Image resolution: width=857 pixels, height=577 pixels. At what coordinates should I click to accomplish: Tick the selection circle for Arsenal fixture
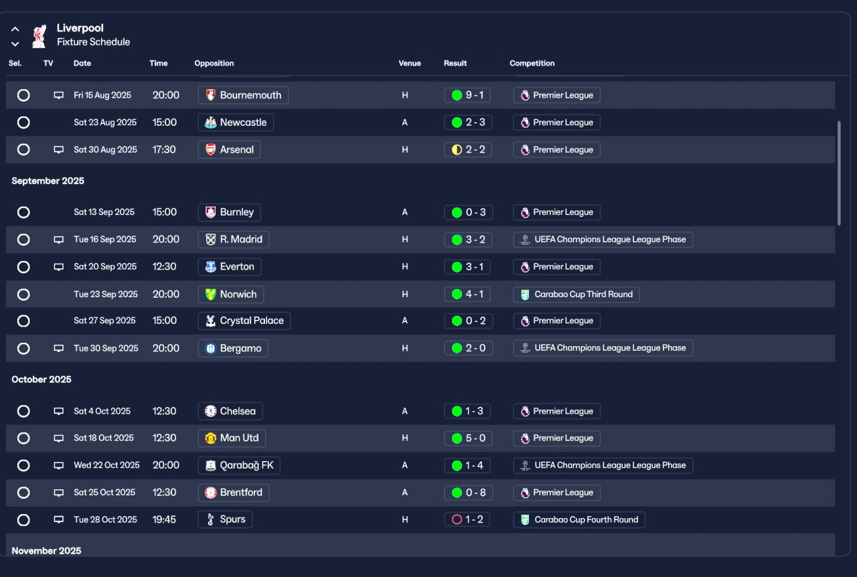click(23, 149)
